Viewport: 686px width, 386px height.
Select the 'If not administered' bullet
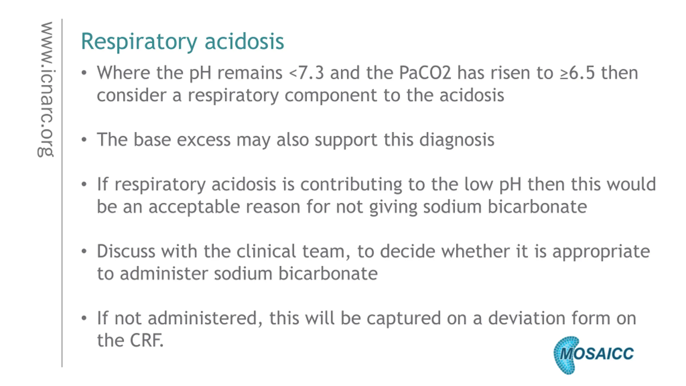point(359,329)
